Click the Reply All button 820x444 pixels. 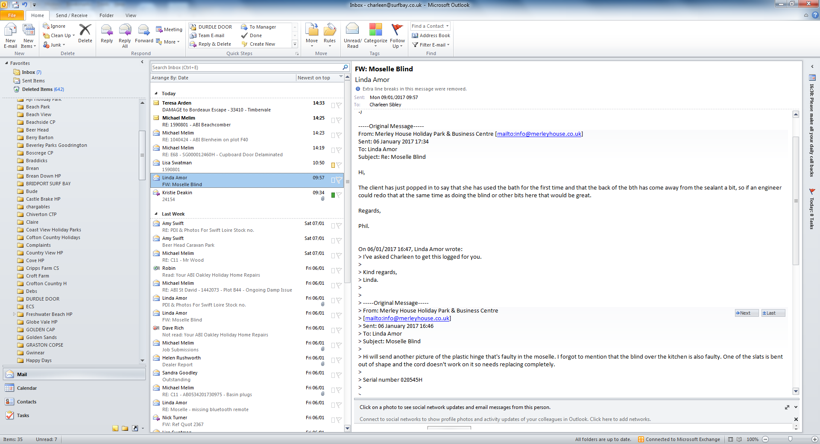coord(125,36)
